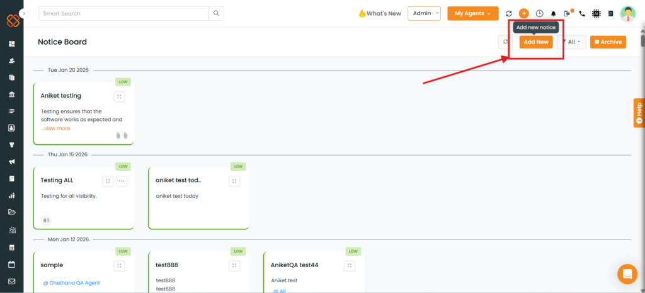The height and width of the screenshot is (293, 645).
Task: Open the dashboard icon in the sidebar
Action: pyautogui.click(x=11, y=44)
